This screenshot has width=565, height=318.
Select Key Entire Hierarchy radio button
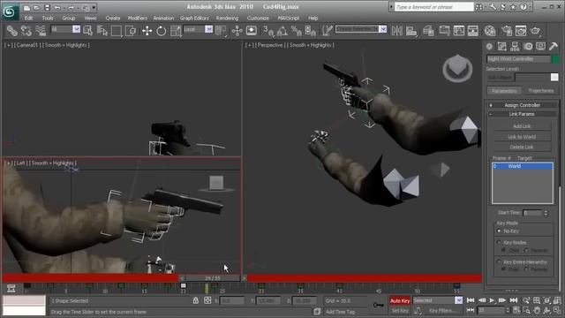pos(499,261)
